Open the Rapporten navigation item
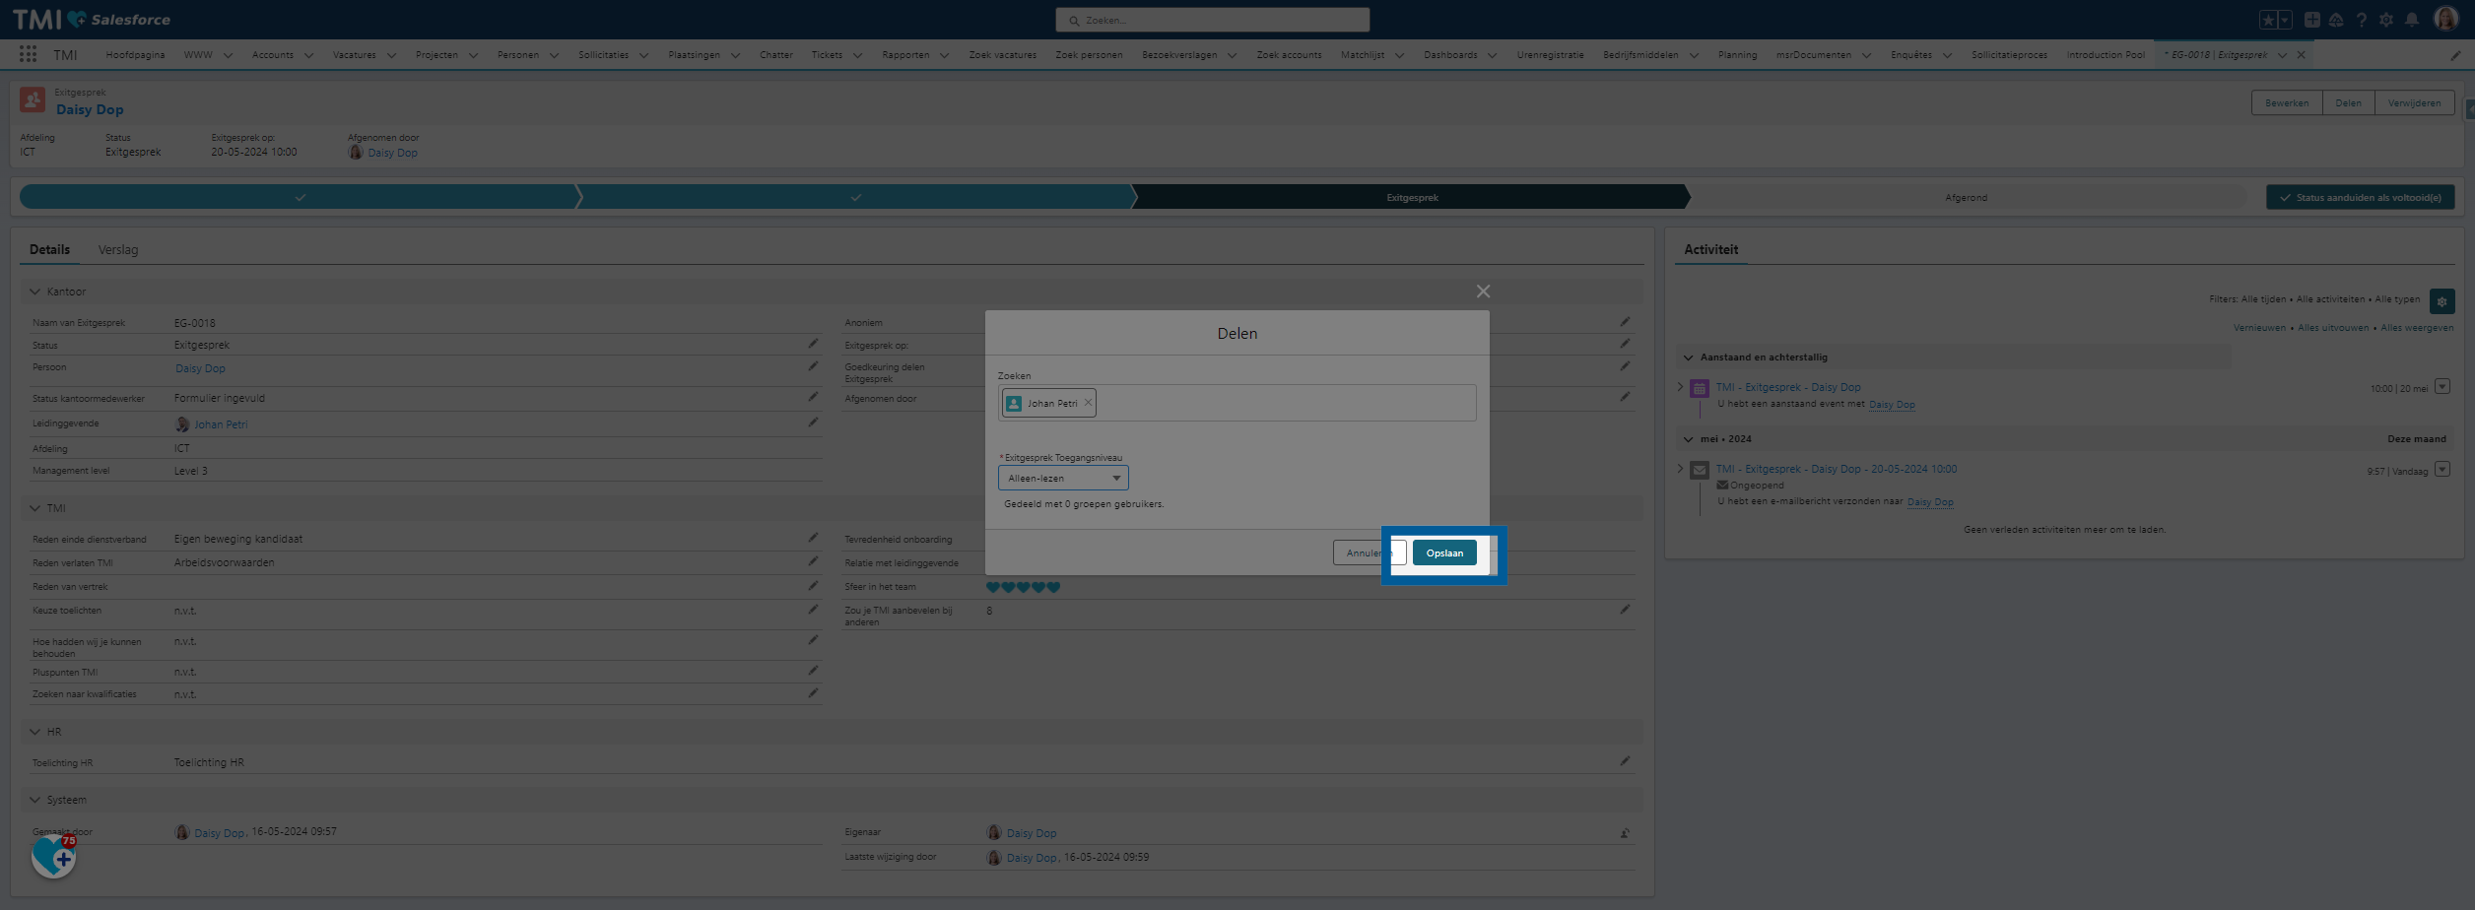The height and width of the screenshot is (910, 2475). [x=905, y=55]
